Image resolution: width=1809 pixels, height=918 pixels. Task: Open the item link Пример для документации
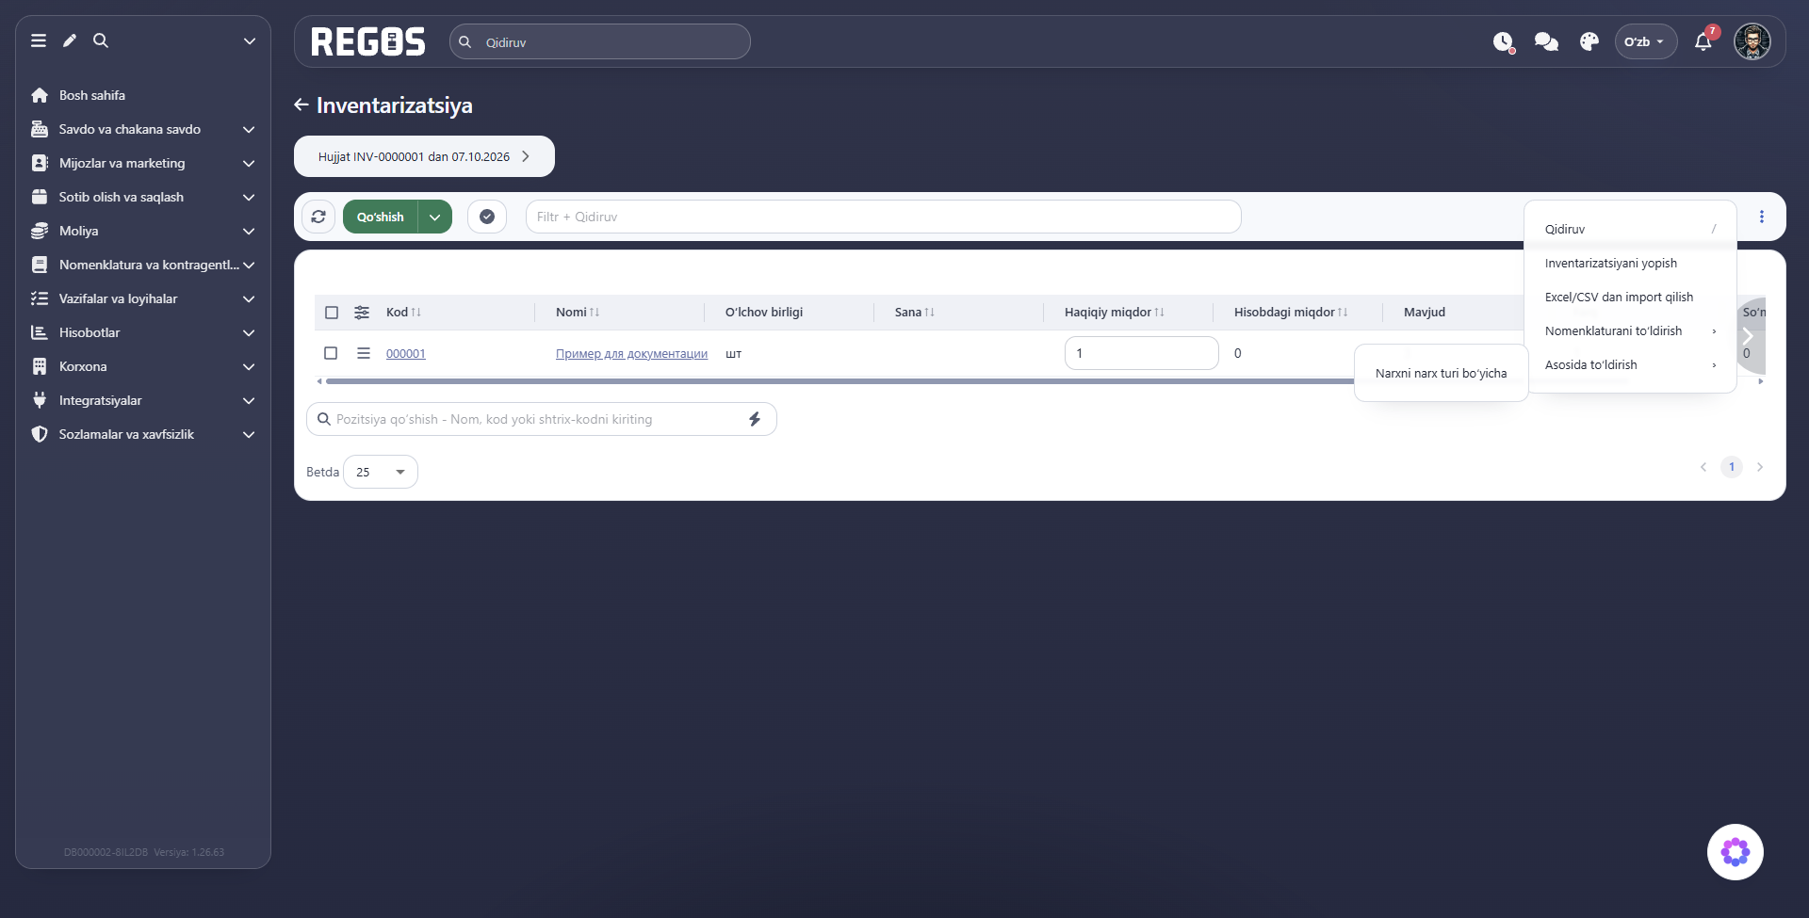coord(631,354)
